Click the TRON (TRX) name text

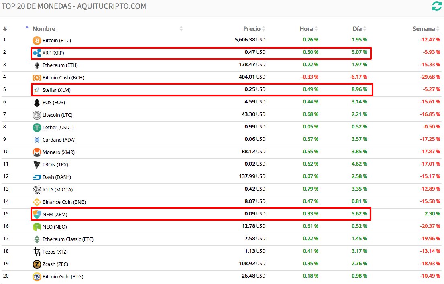click(x=55, y=165)
